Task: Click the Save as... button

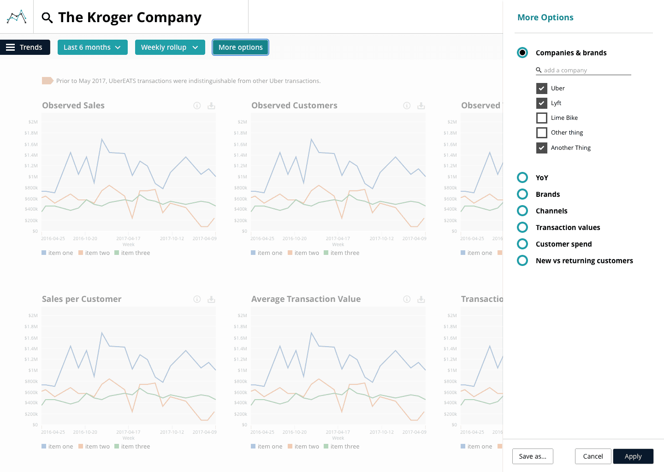Action: coord(533,456)
